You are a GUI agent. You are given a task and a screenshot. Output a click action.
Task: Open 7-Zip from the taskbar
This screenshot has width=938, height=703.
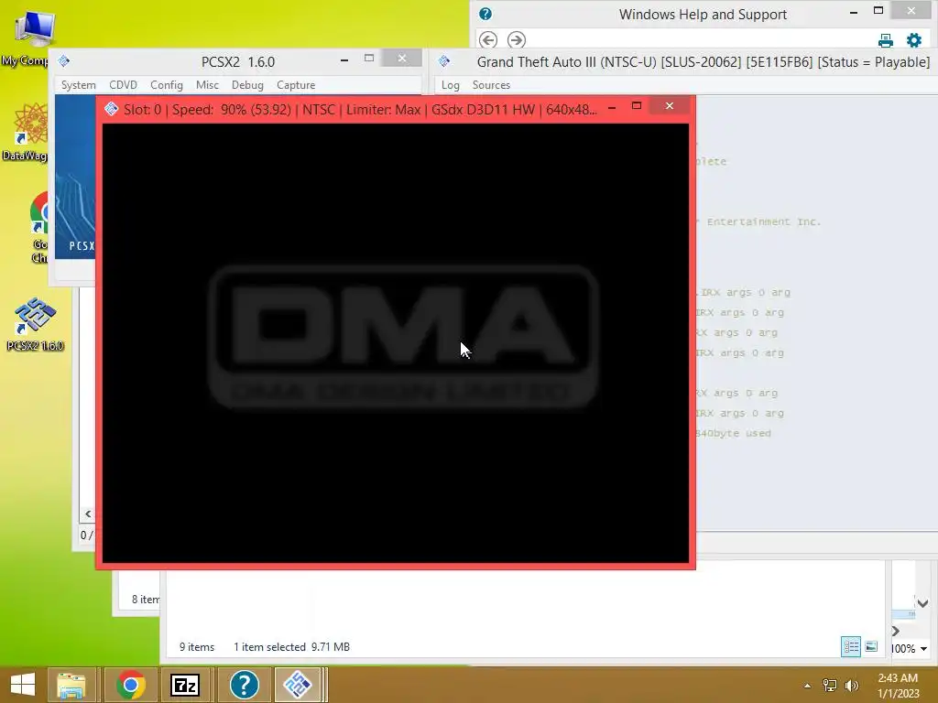(x=185, y=685)
